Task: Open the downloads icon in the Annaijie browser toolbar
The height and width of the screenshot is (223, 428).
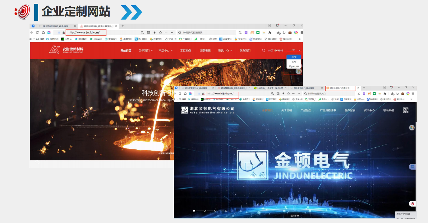Action: (x=278, y=32)
